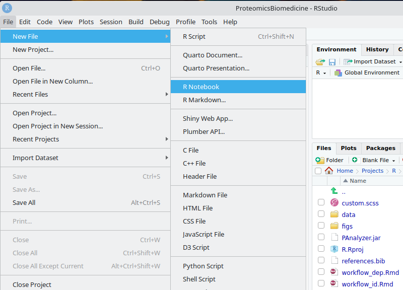Choose Quarto Document from the submenu
403x290 pixels.
(x=212, y=55)
